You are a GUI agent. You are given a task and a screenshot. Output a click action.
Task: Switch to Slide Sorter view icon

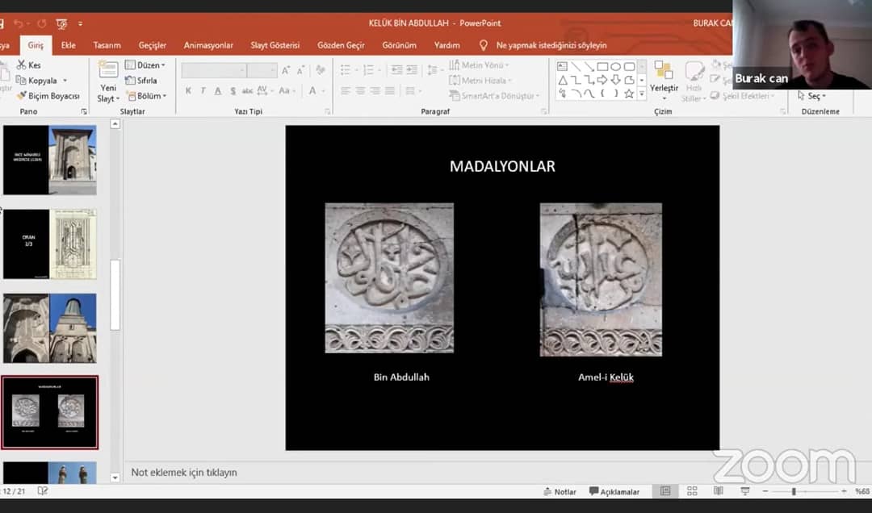click(x=692, y=490)
